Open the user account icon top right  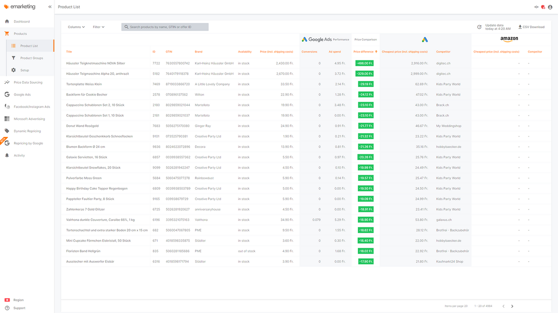(x=549, y=7)
